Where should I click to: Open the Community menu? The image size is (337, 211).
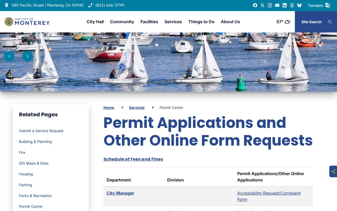pos(122,22)
